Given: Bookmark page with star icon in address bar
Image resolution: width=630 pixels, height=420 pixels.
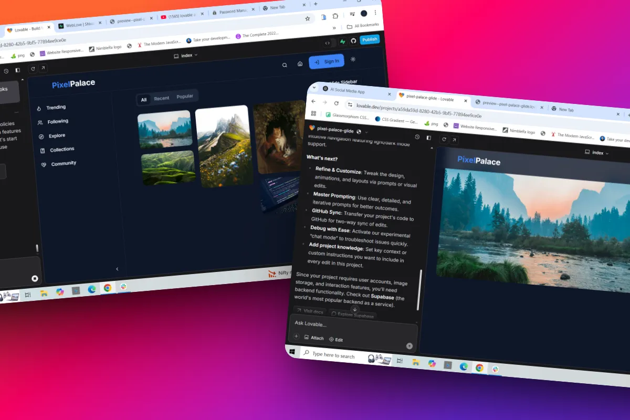Looking at the screenshot, I should coord(308,18).
